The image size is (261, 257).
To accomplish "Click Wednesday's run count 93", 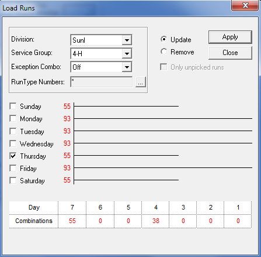I will click(x=67, y=143).
